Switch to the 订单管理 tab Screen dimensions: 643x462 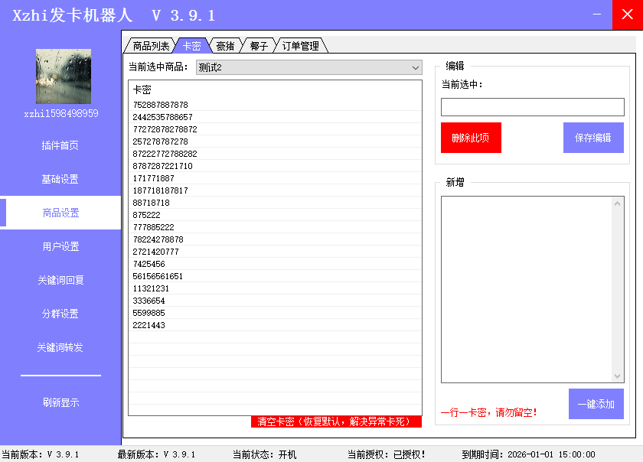point(301,46)
